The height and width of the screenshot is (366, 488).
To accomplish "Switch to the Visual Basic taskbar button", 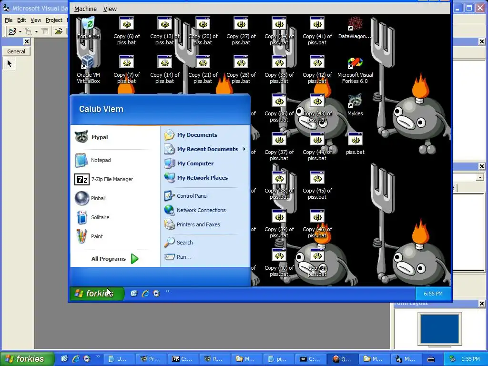I will click(406, 359).
